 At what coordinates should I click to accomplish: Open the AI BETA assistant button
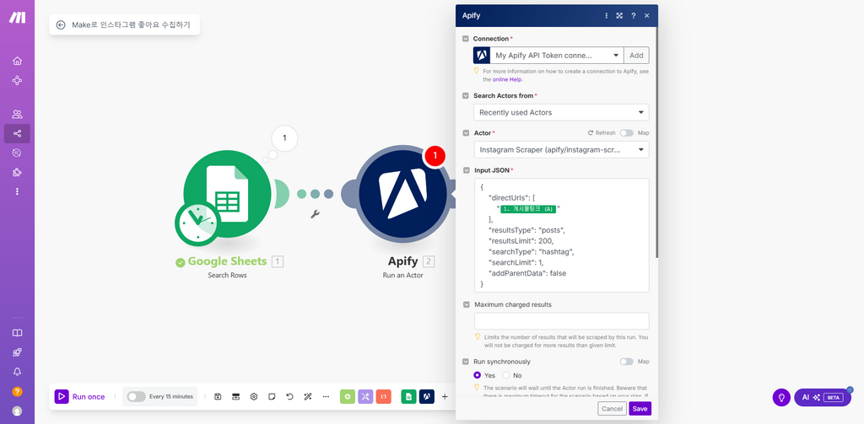(x=823, y=398)
